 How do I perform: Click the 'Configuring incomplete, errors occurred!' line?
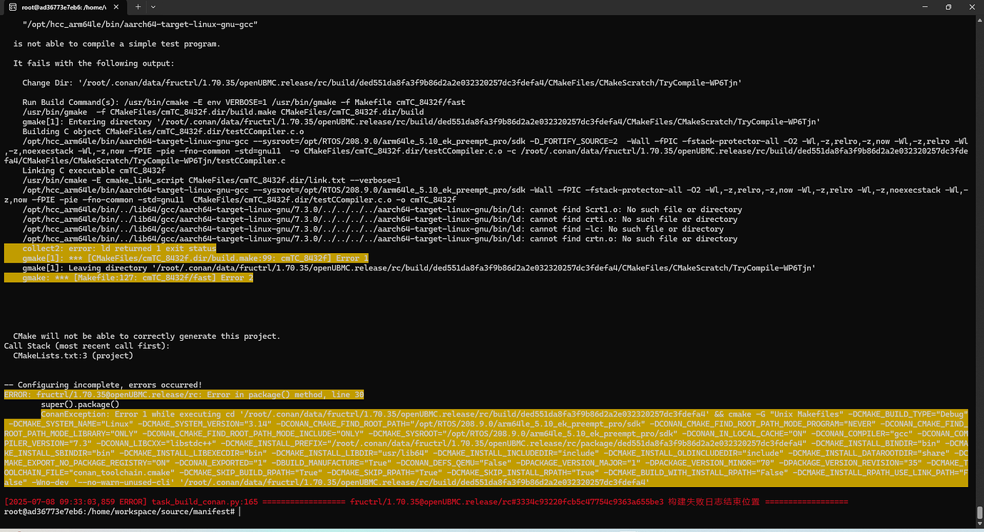tap(103, 384)
